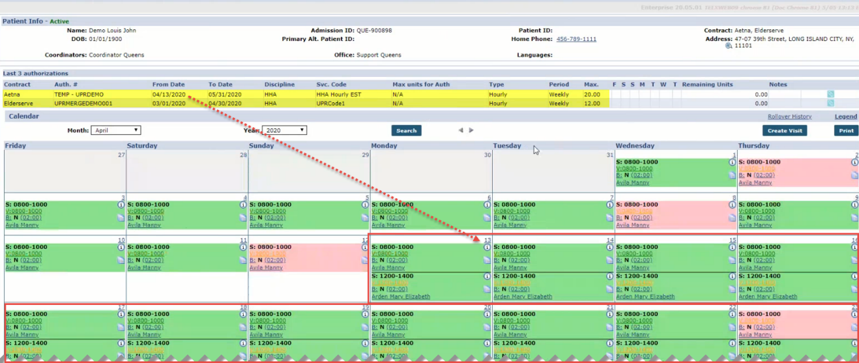Click the Search button
This screenshot has height=363, width=859.
(x=407, y=130)
